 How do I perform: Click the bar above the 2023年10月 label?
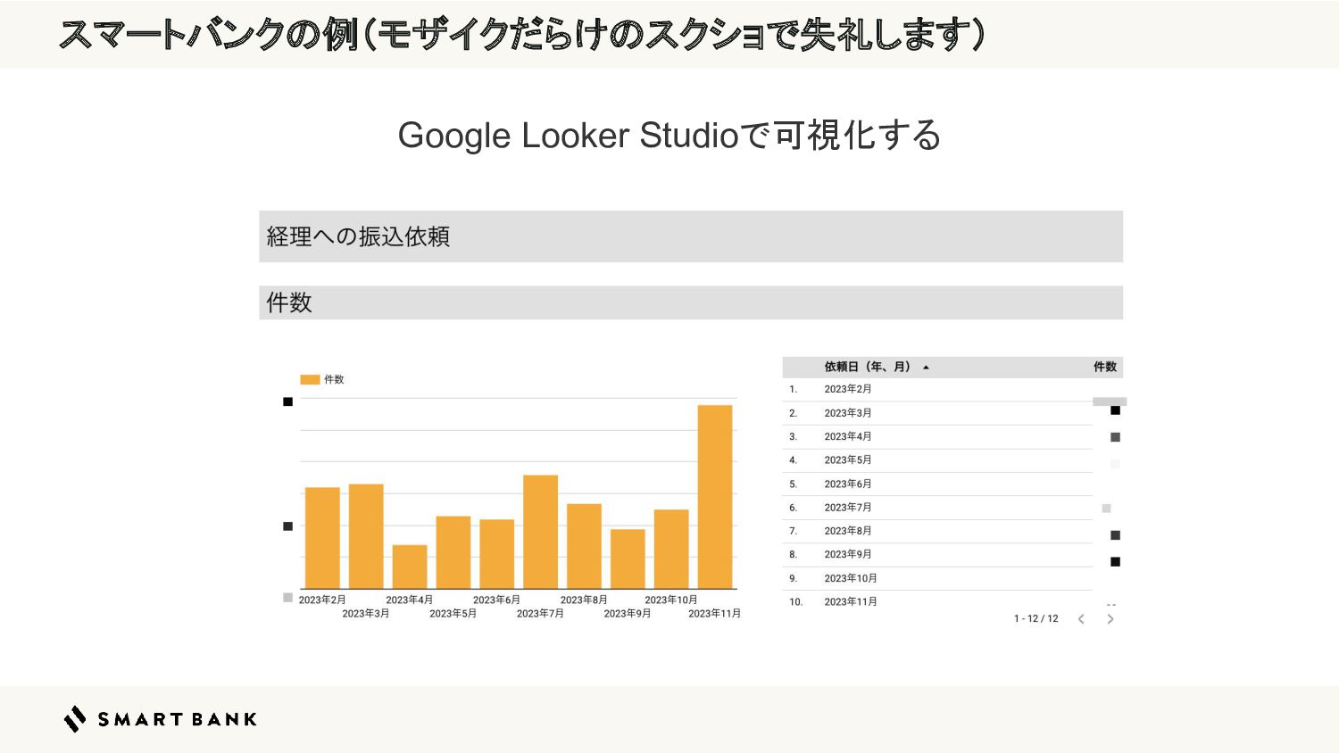pyautogui.click(x=671, y=549)
